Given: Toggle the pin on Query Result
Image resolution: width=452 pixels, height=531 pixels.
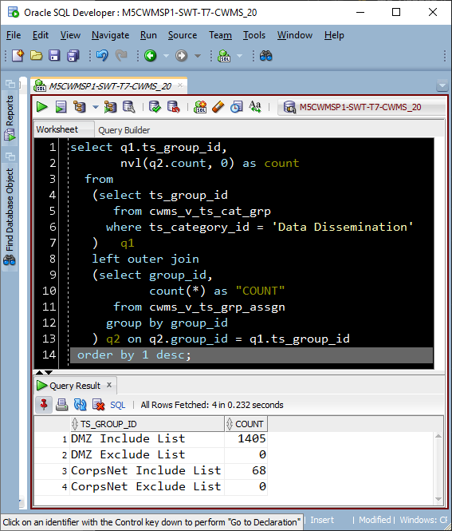Looking at the screenshot, I should (44, 405).
